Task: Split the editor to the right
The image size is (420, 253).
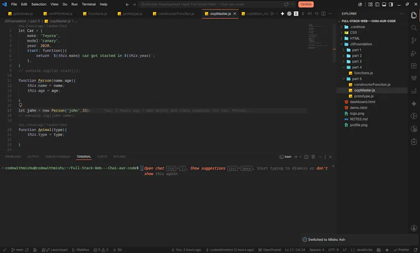Action: (x=323, y=14)
